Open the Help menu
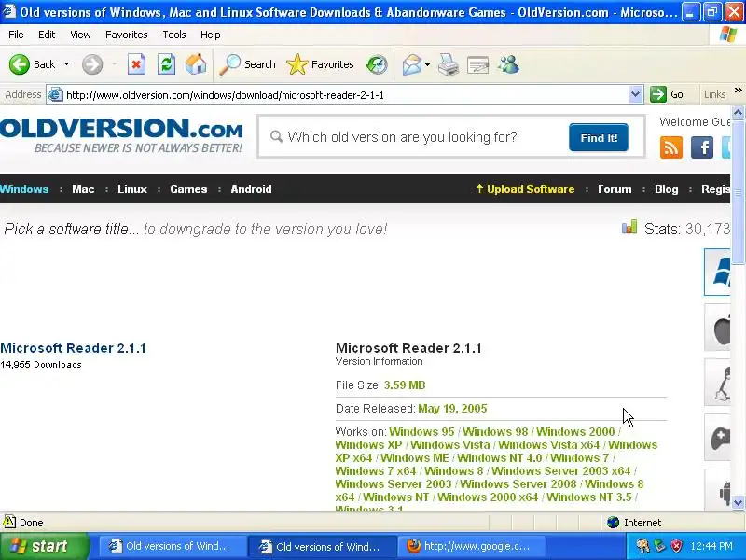The image size is (746, 560). (210, 35)
